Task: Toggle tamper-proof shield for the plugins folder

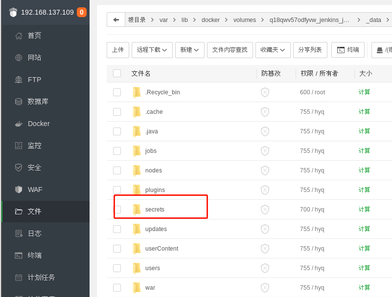Action: tap(265, 190)
